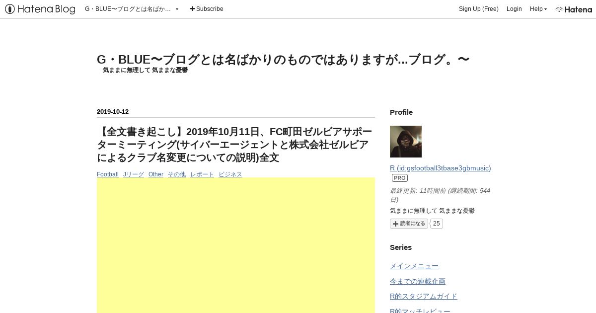The width and height of the screenshot is (596, 313).
Task: Expand the blog title dropdown in top bar
Action: (132, 9)
